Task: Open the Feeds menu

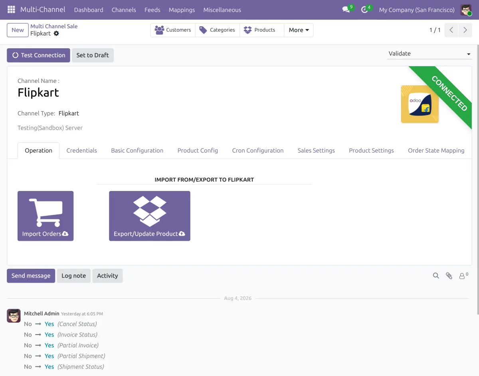Action: 152,10
